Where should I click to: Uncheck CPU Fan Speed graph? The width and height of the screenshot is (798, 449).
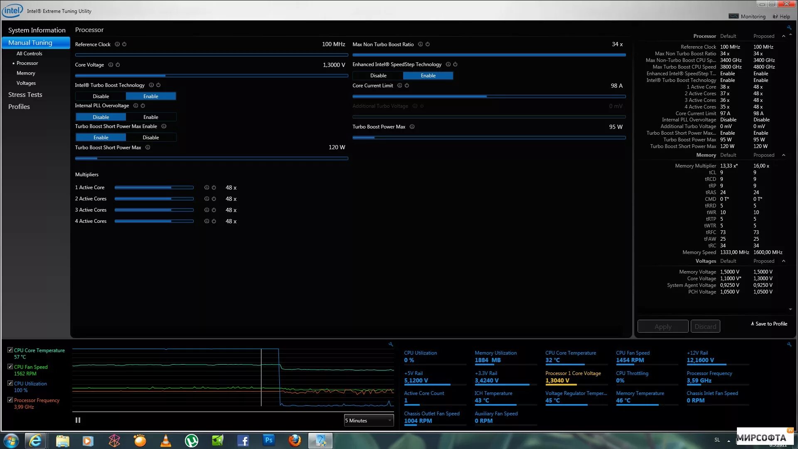coord(10,367)
